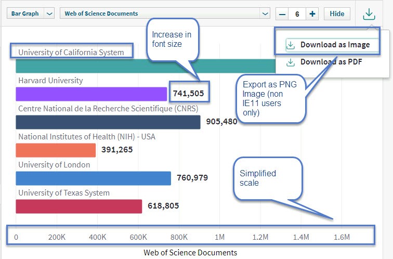Click the Download as Image arrow icon
The height and width of the screenshot is (259, 393).
point(291,45)
